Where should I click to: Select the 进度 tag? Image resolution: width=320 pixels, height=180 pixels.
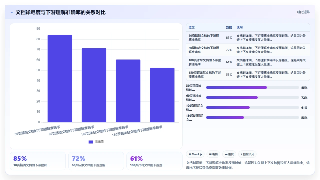(x=229, y=154)
